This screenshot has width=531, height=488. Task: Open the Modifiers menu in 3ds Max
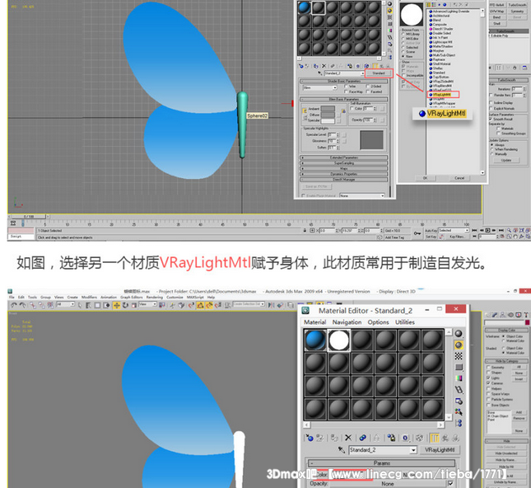[89, 297]
